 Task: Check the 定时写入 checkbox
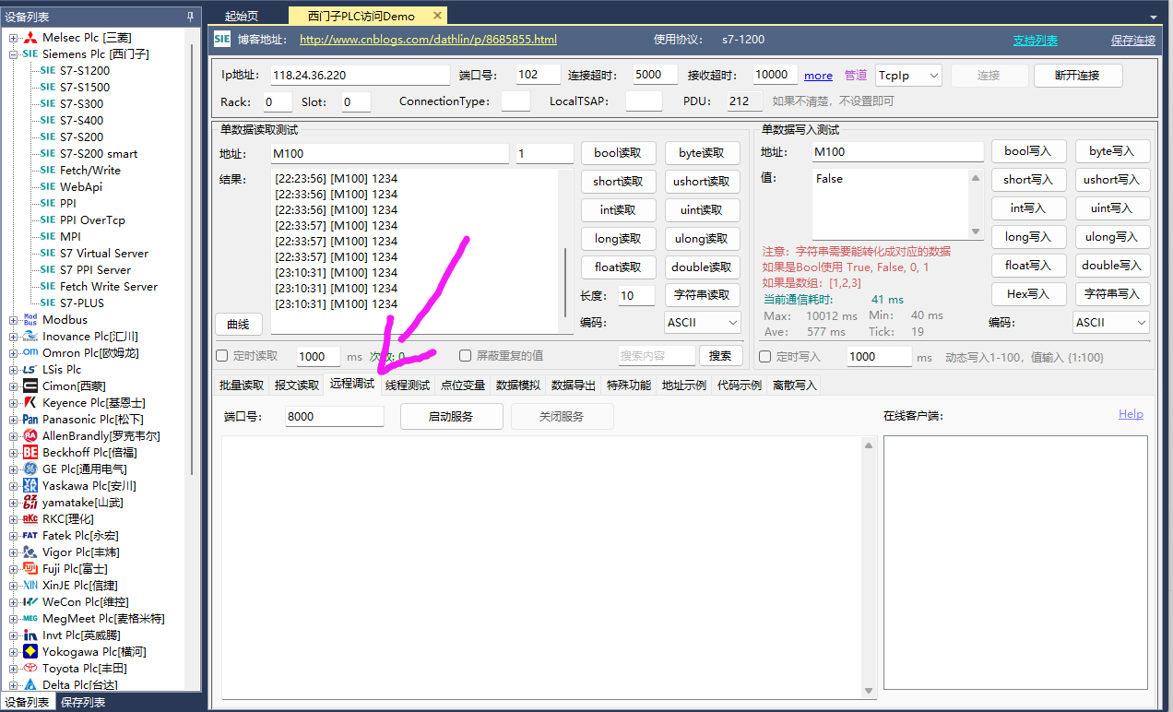[764, 357]
